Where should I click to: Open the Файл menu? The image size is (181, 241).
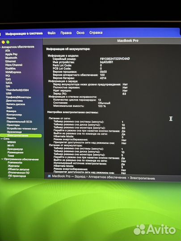(x=51, y=33)
